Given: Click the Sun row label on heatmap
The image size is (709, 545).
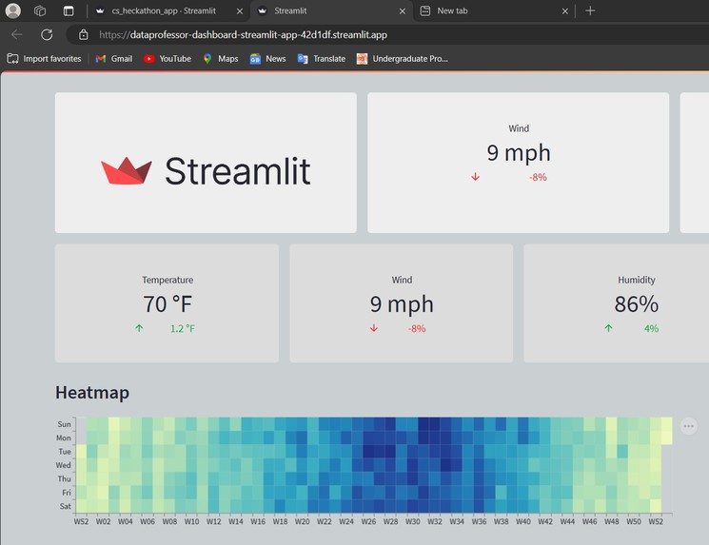Looking at the screenshot, I should [64, 424].
